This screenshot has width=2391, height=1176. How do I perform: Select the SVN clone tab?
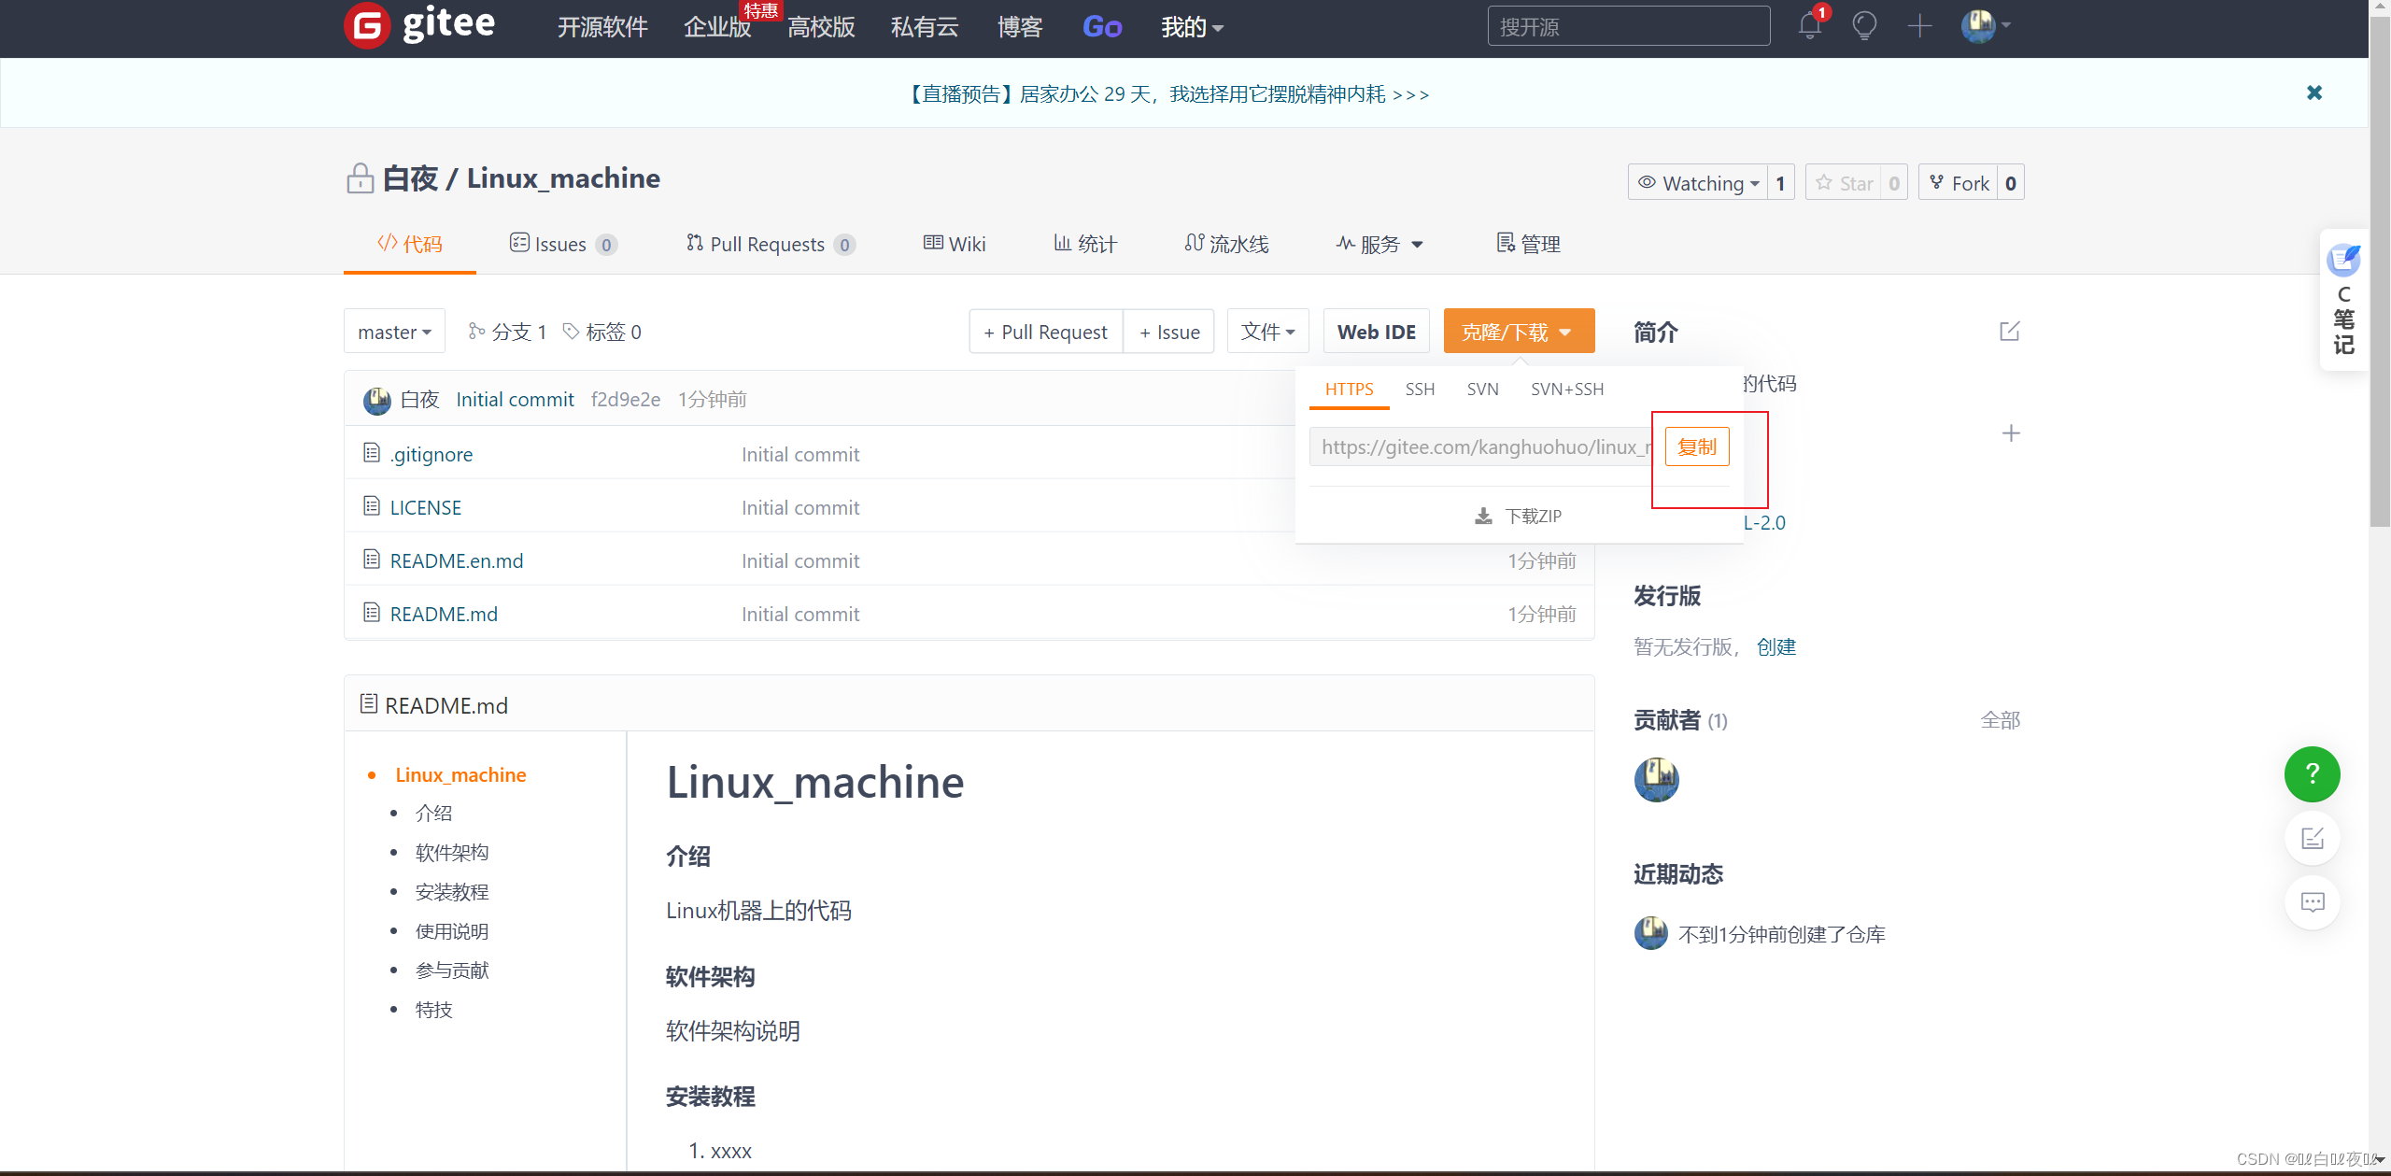pos(1482,390)
